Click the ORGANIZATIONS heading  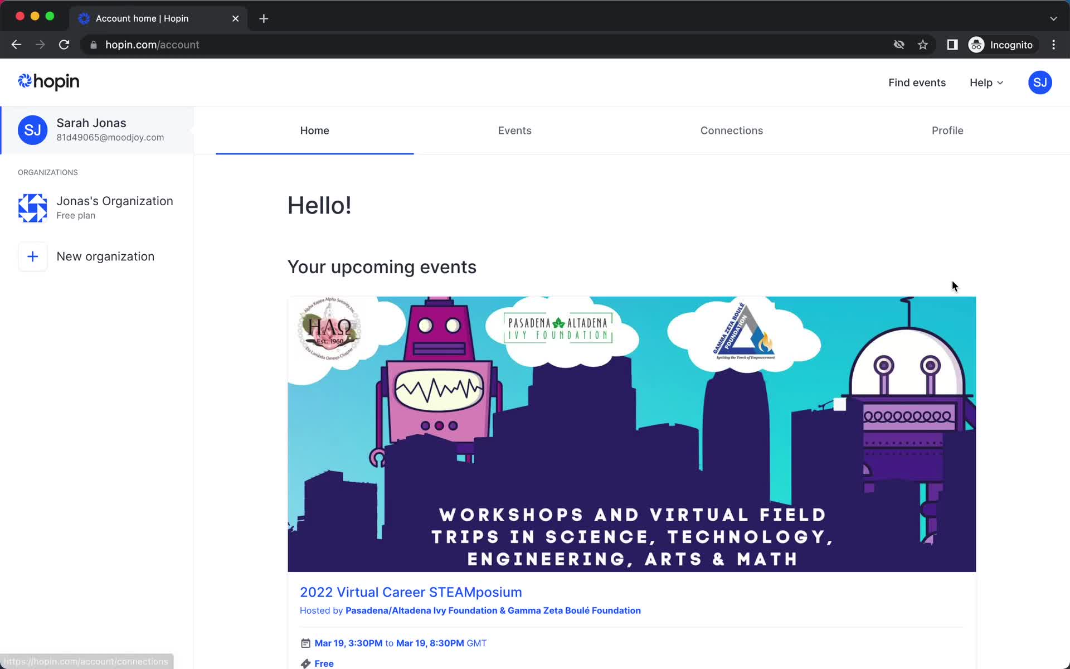click(x=48, y=172)
